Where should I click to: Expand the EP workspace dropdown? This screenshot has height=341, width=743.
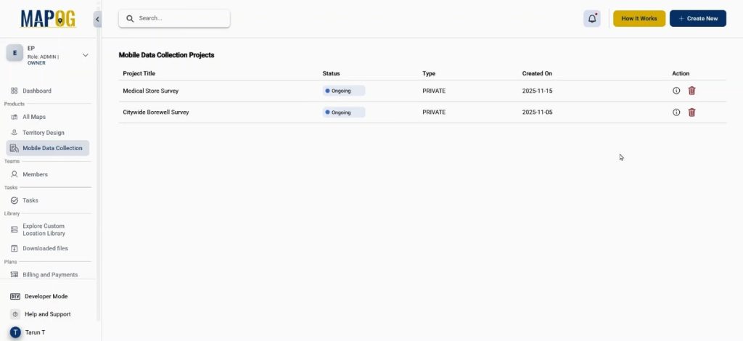click(x=86, y=55)
